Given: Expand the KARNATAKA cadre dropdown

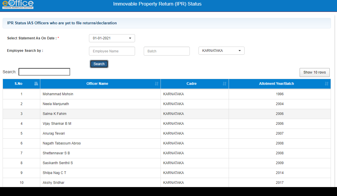Looking at the screenshot, I should click(x=221, y=51).
